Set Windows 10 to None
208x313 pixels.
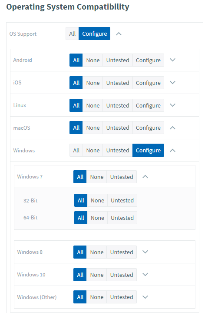(x=97, y=275)
